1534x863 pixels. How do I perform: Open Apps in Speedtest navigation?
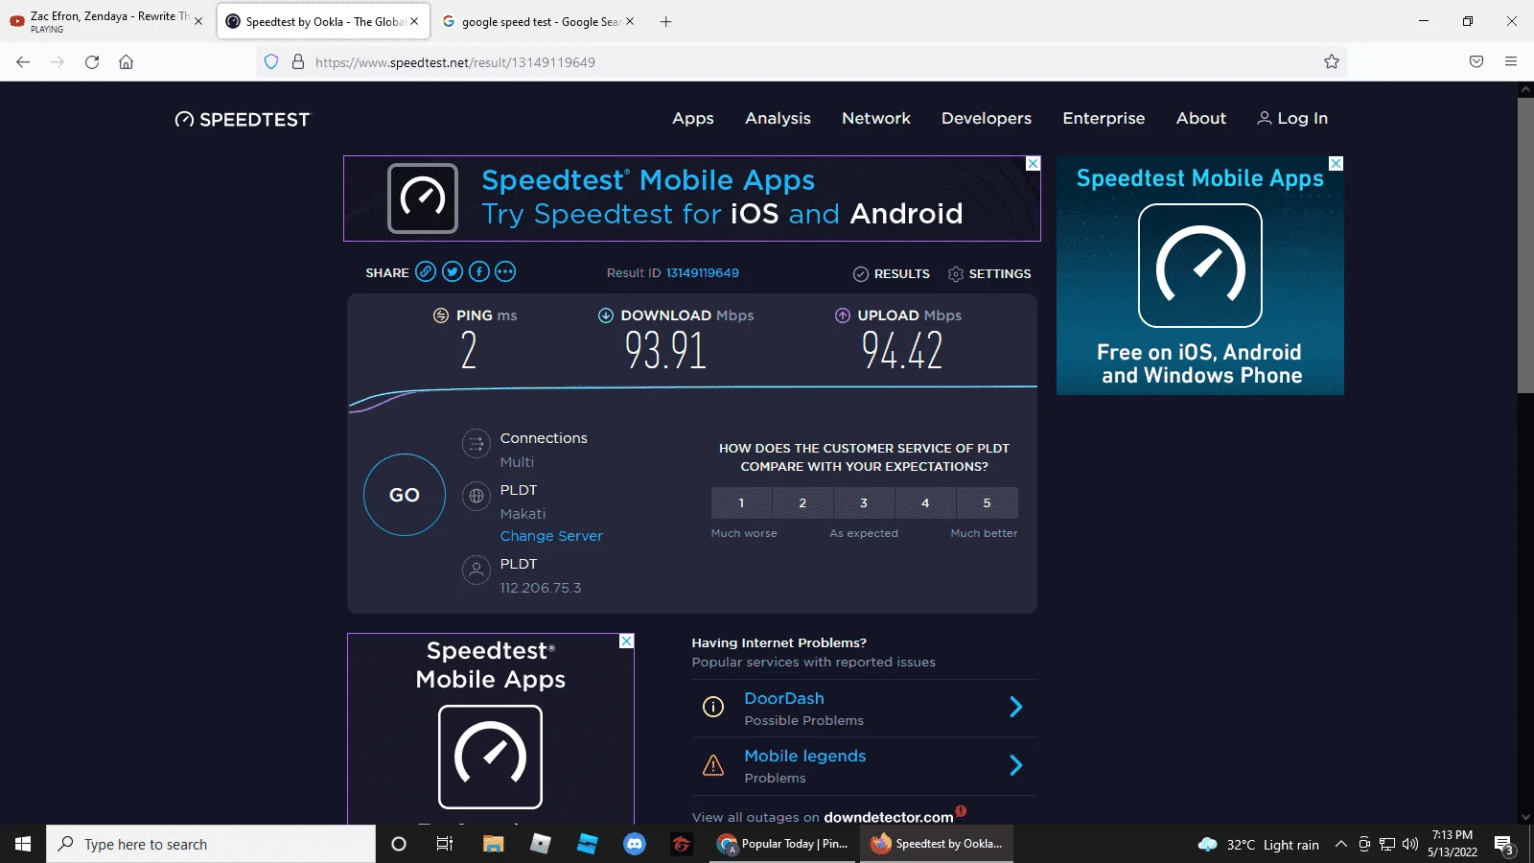click(693, 118)
